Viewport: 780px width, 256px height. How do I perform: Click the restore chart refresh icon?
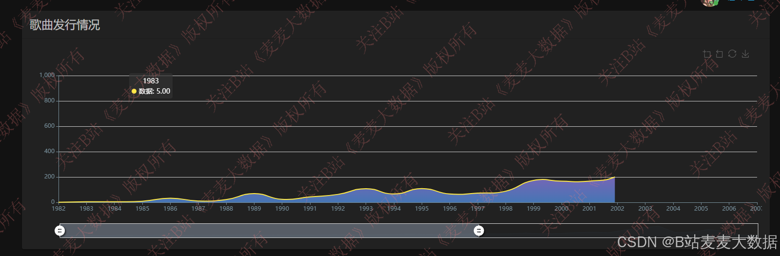(x=732, y=54)
